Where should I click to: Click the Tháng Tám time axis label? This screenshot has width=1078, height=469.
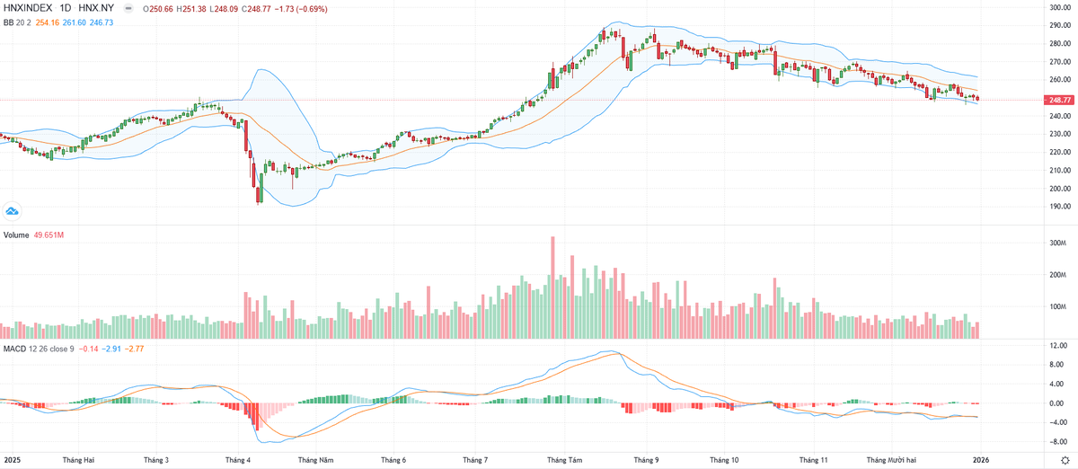click(564, 460)
